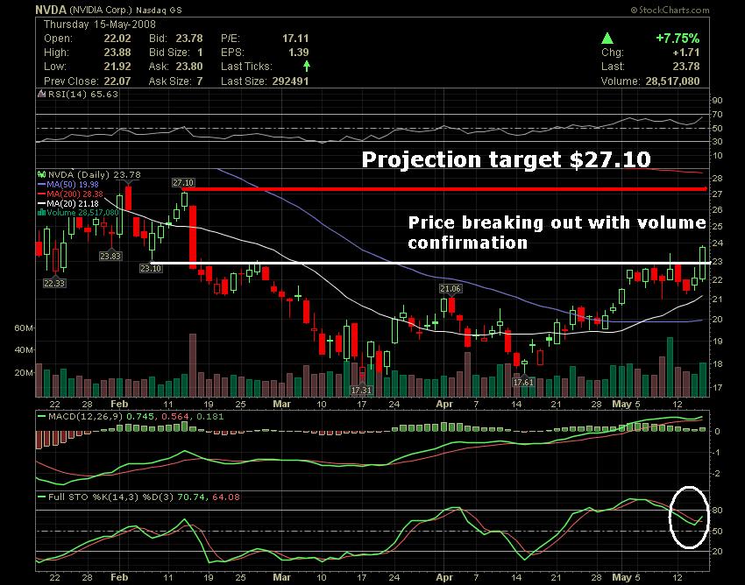Click the "MACD(12,26,9)" indicator label
Viewport: 745px width, 585px height.
tap(85, 417)
